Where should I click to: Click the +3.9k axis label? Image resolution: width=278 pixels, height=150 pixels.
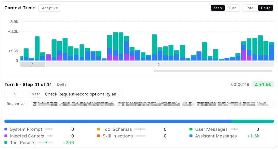(13, 22)
